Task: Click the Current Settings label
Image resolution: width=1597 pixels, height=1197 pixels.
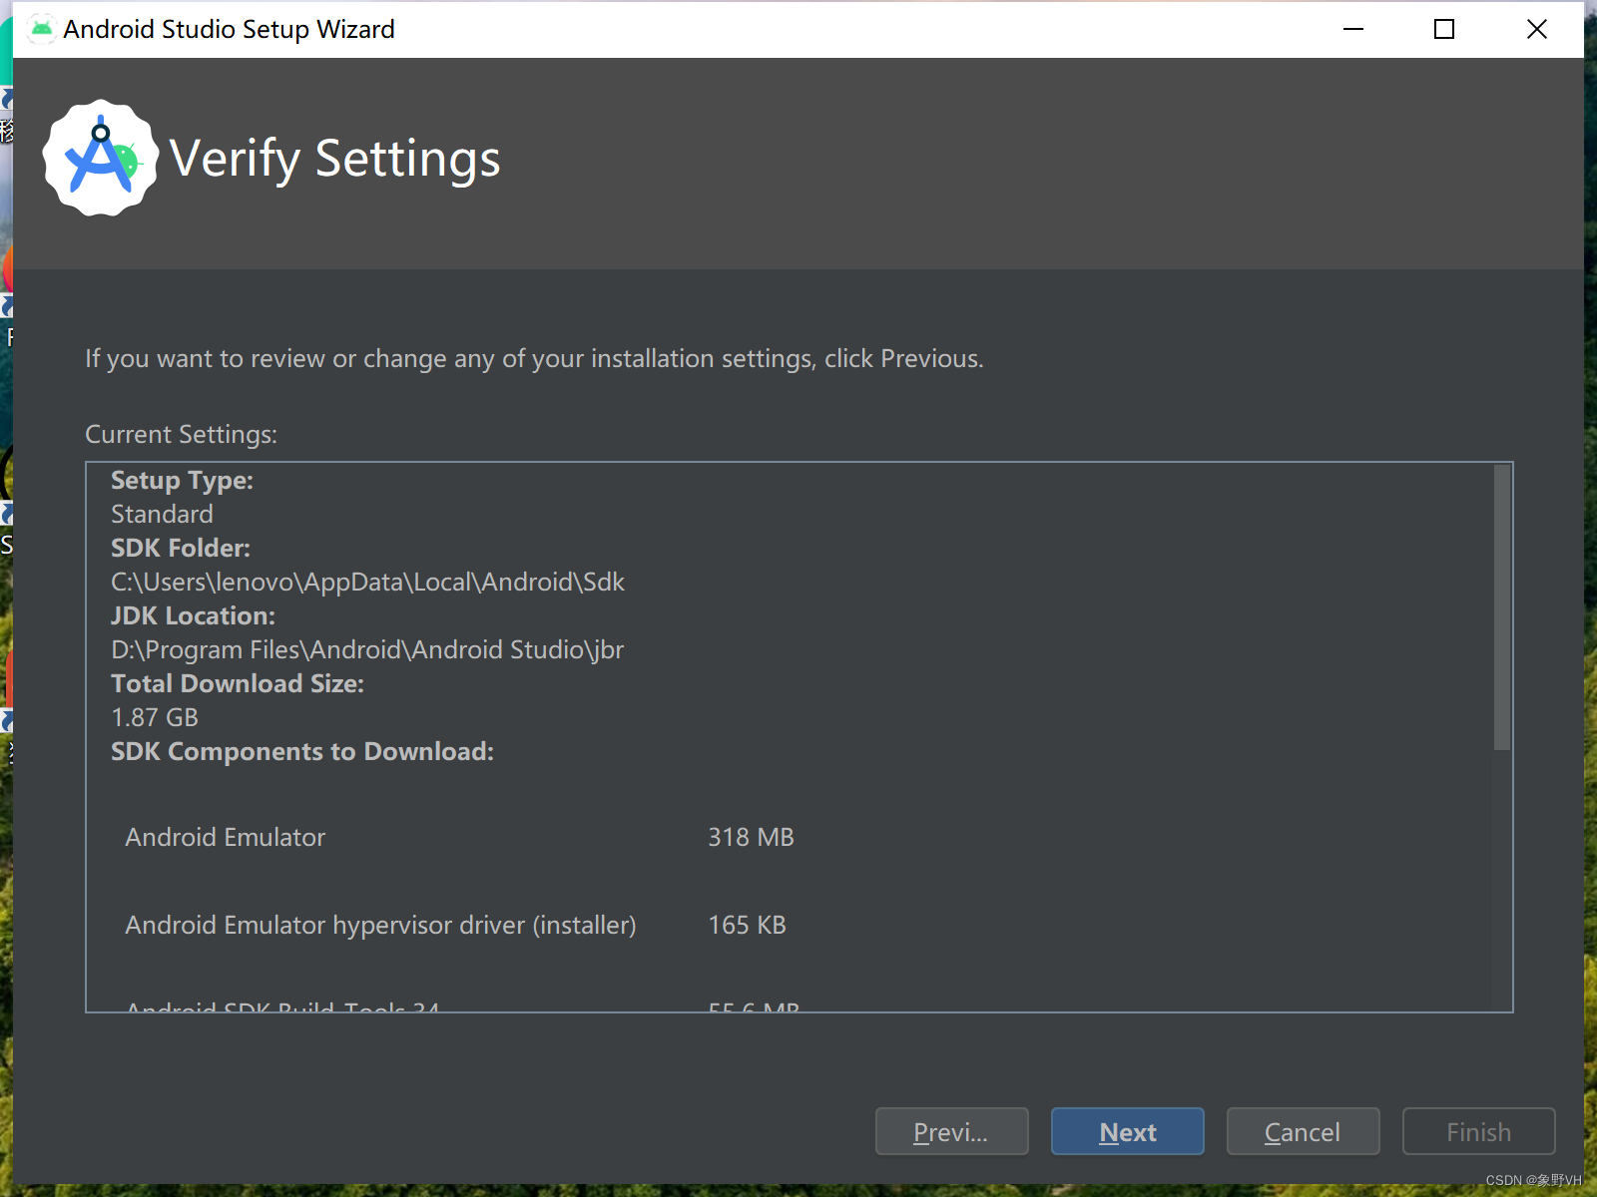Action: 181,435
